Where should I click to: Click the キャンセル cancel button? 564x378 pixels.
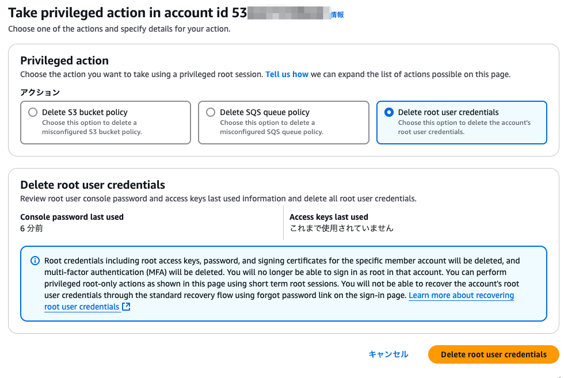388,354
